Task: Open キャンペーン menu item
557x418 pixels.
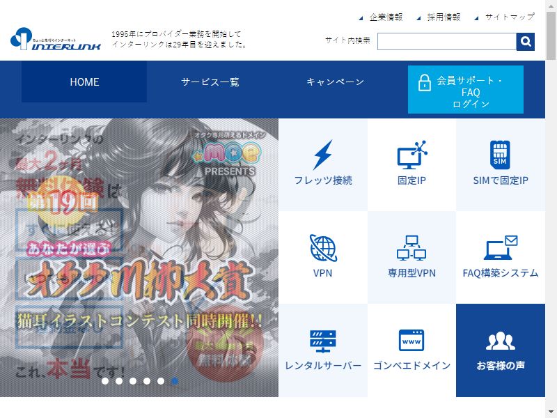Action: (x=335, y=82)
